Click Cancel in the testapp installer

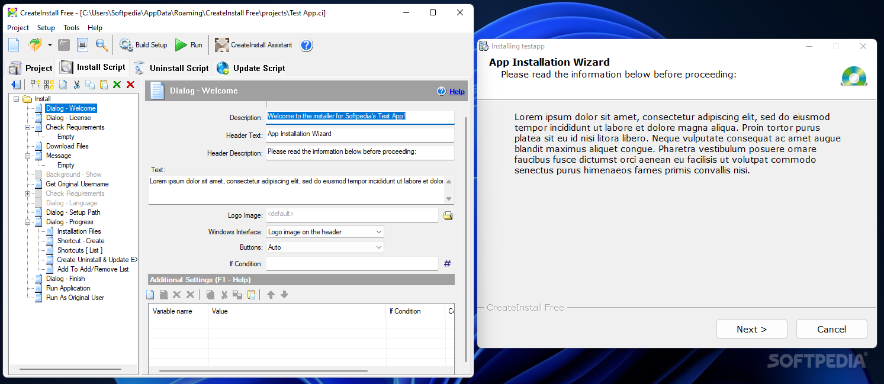[832, 329]
